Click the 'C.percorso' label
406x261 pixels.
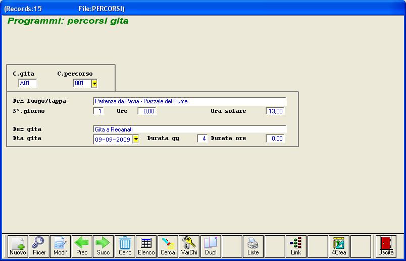(x=75, y=74)
